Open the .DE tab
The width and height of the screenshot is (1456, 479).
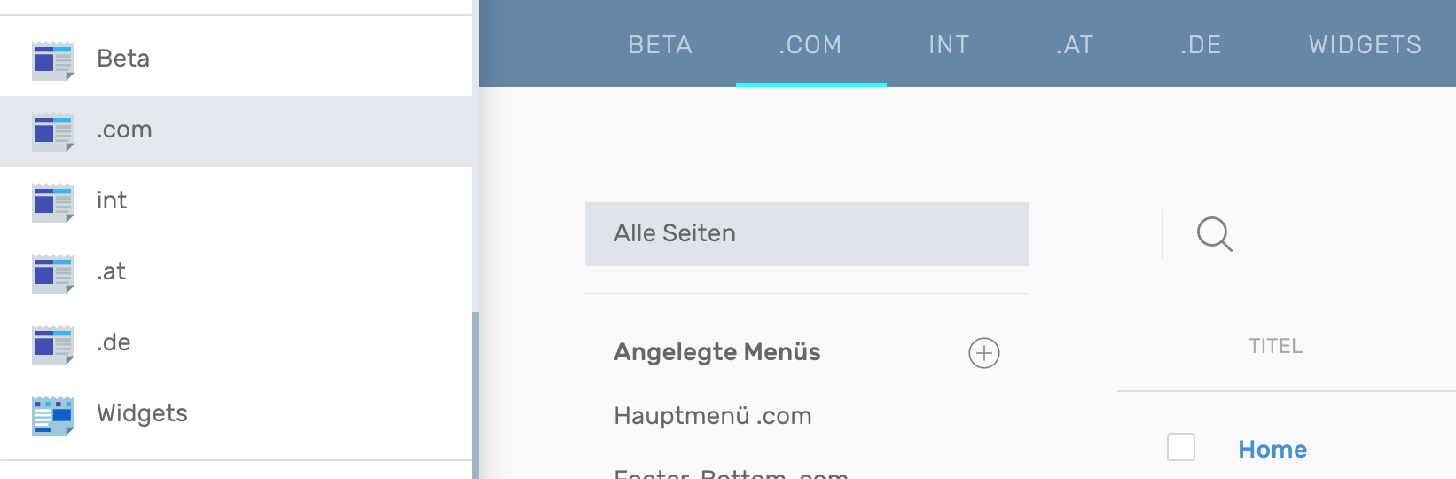1201,44
